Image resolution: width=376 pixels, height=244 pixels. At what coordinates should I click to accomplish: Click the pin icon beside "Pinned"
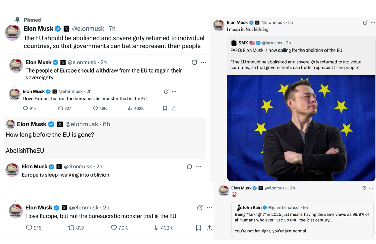coord(18,20)
